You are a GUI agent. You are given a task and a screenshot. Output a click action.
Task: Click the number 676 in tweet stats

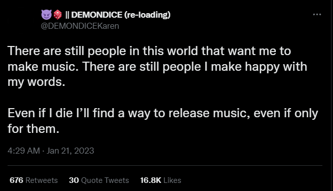[16, 180]
